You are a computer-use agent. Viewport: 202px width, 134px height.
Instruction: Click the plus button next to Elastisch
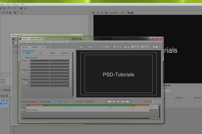[66, 102]
